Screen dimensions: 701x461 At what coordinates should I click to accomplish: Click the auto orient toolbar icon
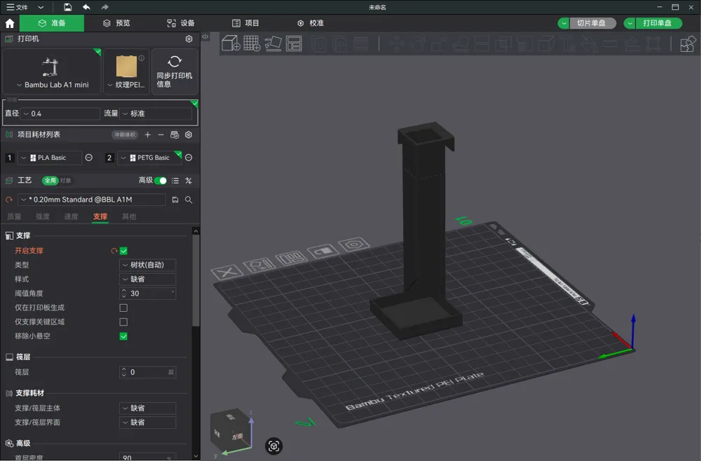click(x=273, y=43)
